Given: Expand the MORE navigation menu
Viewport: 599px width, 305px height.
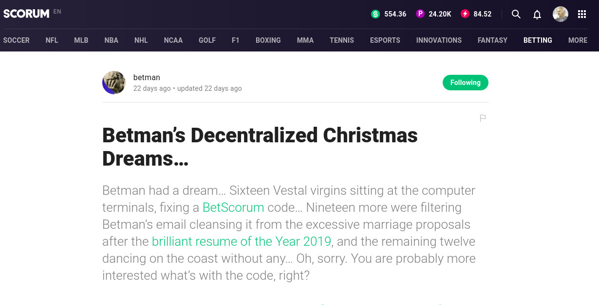Looking at the screenshot, I should coord(578,40).
